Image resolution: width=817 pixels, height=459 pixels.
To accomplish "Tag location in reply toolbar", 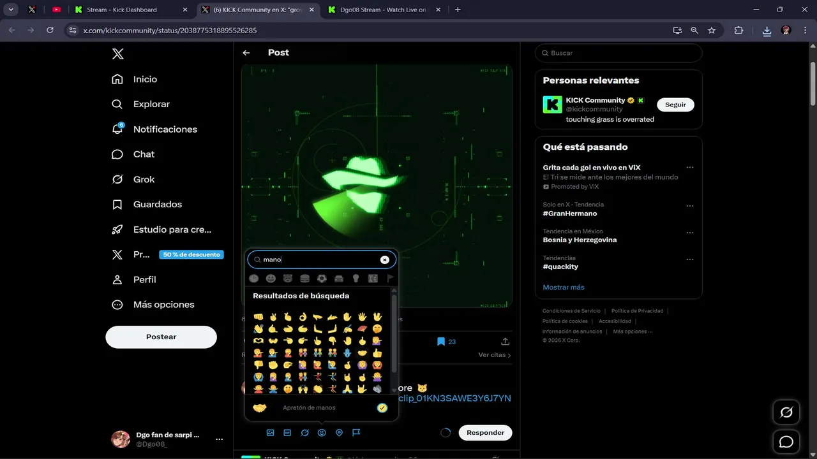I will click(x=339, y=432).
